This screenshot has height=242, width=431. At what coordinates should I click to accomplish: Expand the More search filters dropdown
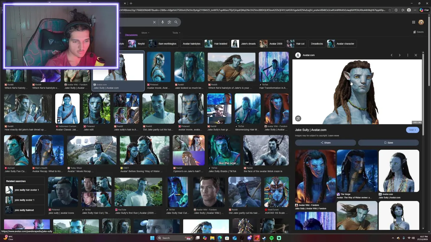(145, 33)
